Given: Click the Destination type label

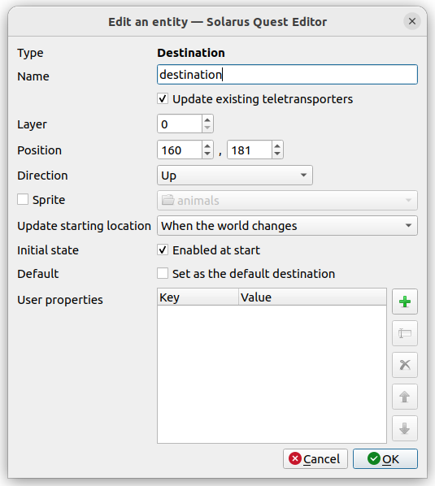Looking at the screenshot, I should (x=191, y=53).
